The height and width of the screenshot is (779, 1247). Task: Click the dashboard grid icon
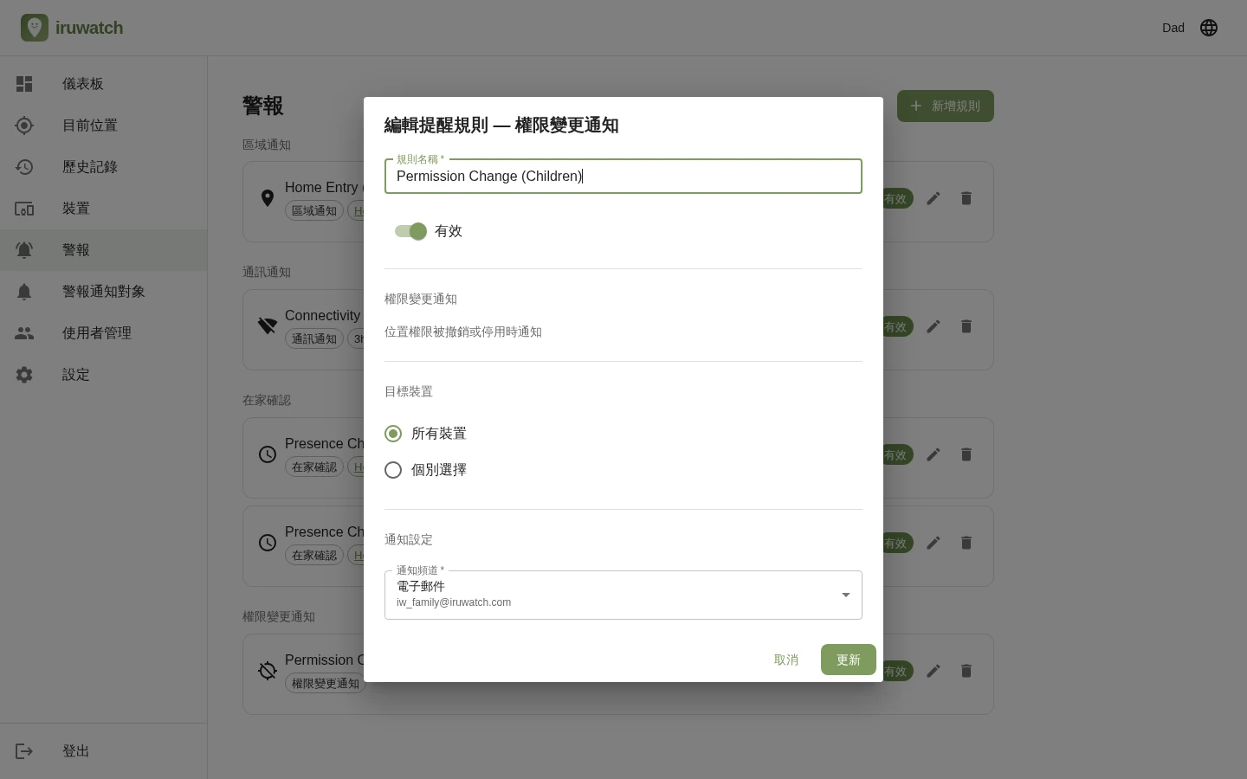pos(24,84)
